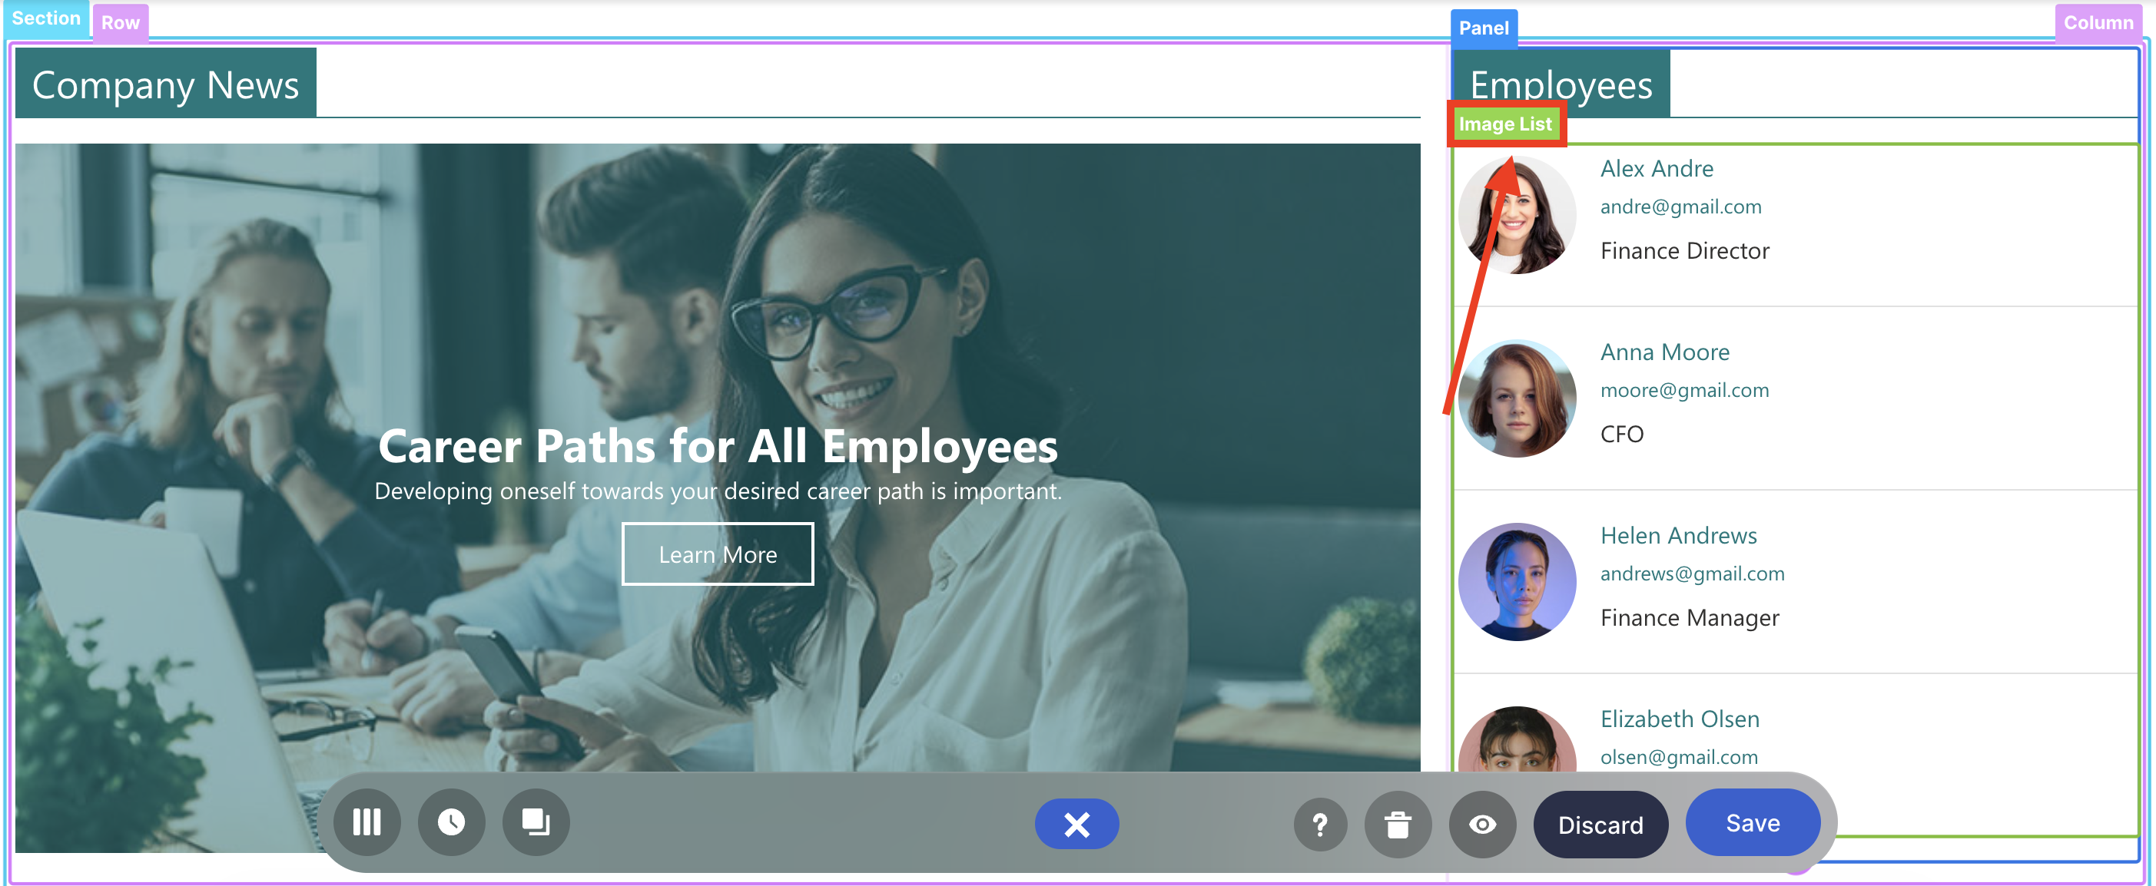Open Alex Andre's name link
The image size is (2156, 886).
(x=1657, y=169)
